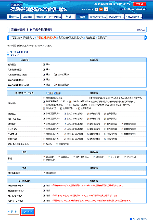Toggle 依頼(利用者登録口座) checkbox

tap(44, 102)
